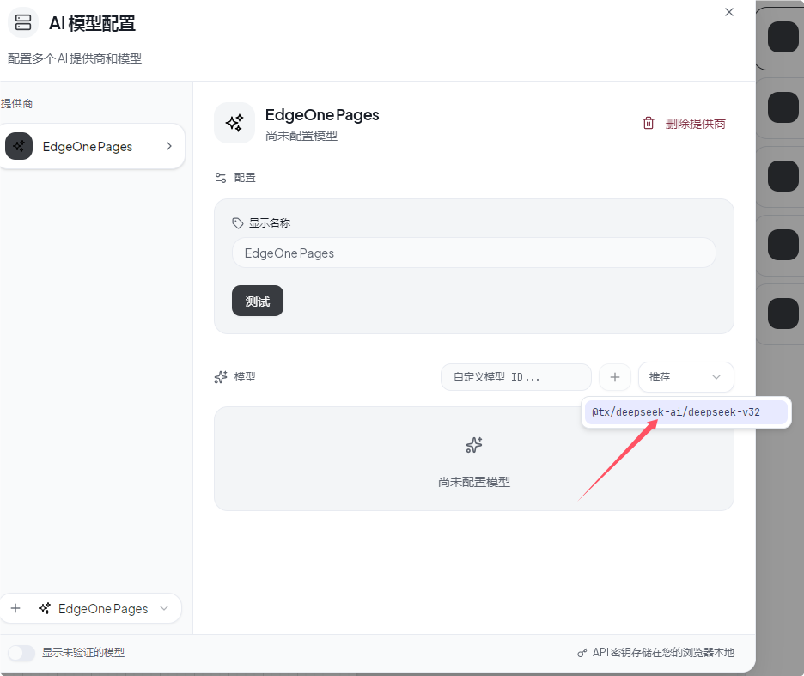The width and height of the screenshot is (804, 676).
Task: Click the 配置多个 AI 提供商和模型 subtitle
Action: click(75, 58)
